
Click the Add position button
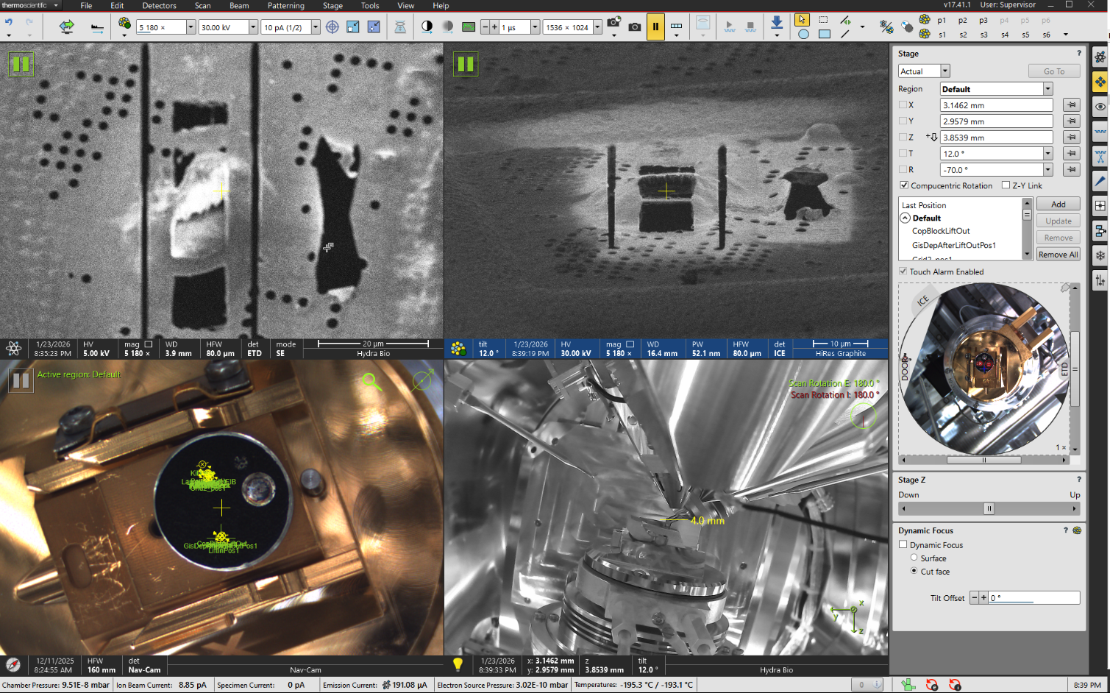pos(1058,205)
